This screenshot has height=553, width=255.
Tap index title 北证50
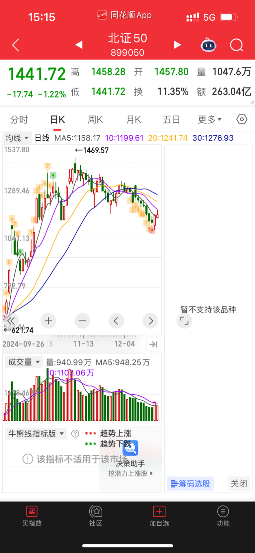click(127, 38)
